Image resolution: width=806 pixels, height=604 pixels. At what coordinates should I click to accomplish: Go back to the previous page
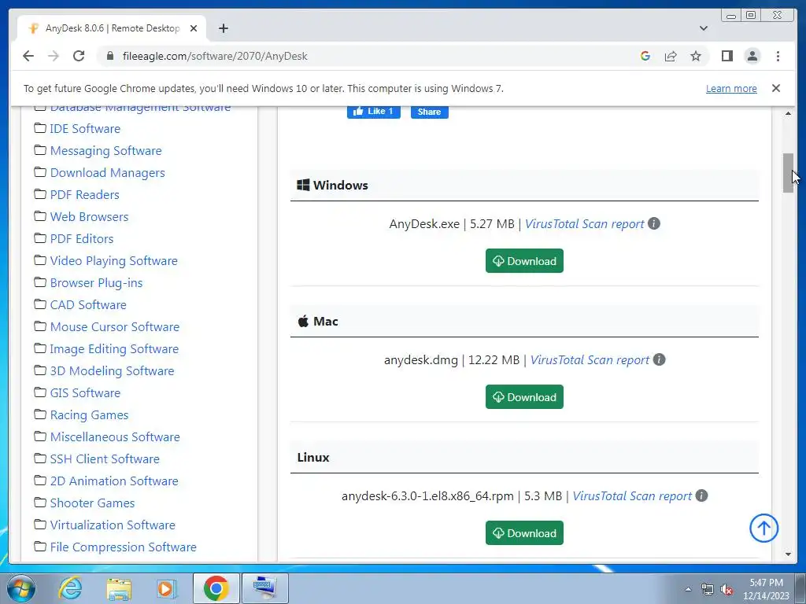[x=28, y=56]
